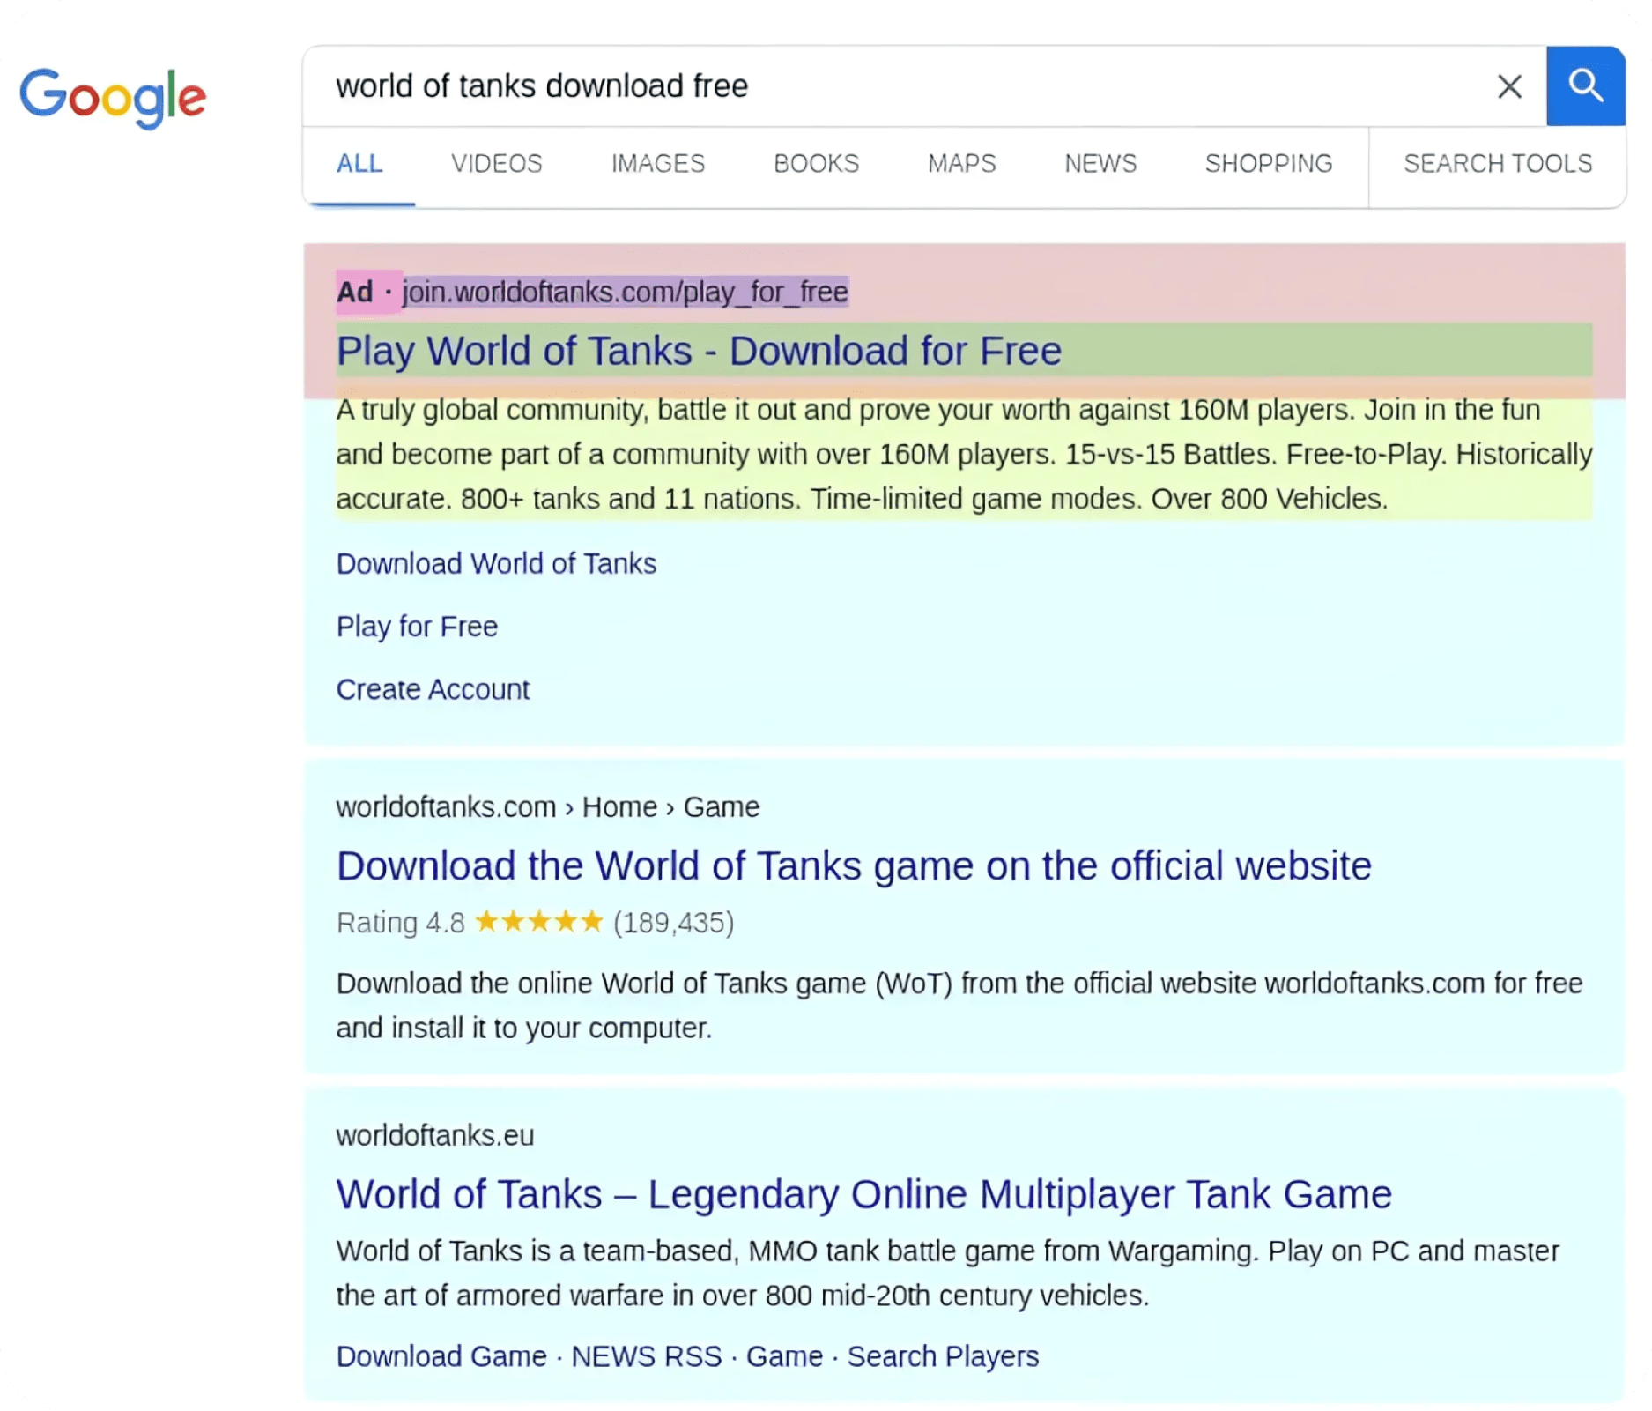The image size is (1652, 1411).
Task: Open 'World of Tanks – Legendary Online Multiplayer' result
Action: click(x=863, y=1195)
